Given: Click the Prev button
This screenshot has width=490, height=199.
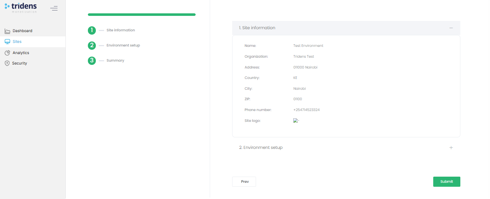Looking at the screenshot, I should click(x=244, y=182).
